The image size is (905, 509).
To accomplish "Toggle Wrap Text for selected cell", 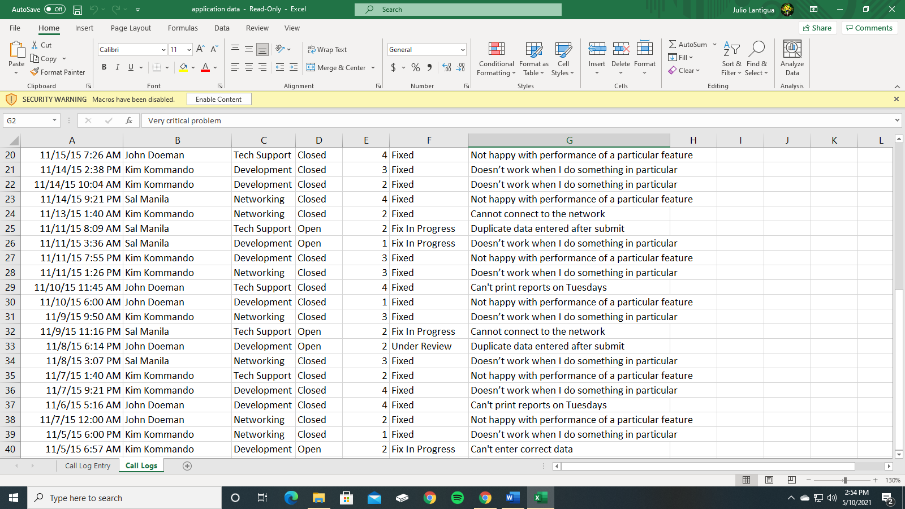I will click(x=327, y=49).
